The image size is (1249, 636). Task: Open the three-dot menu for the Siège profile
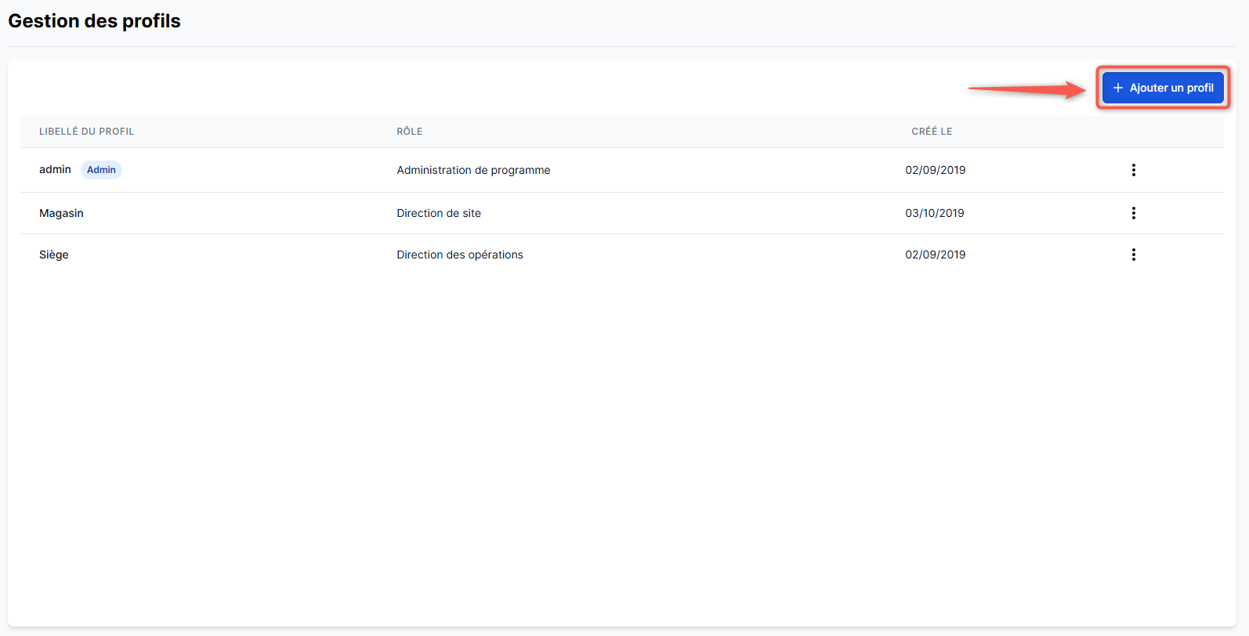click(x=1133, y=255)
